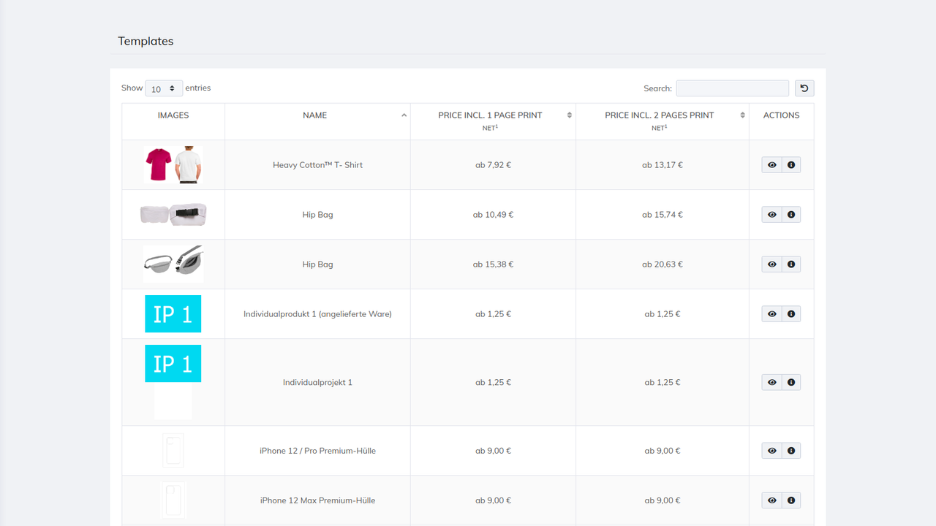Open info icon for Hip Bag priced 10,49 €
Image resolution: width=936 pixels, height=526 pixels.
(x=791, y=215)
